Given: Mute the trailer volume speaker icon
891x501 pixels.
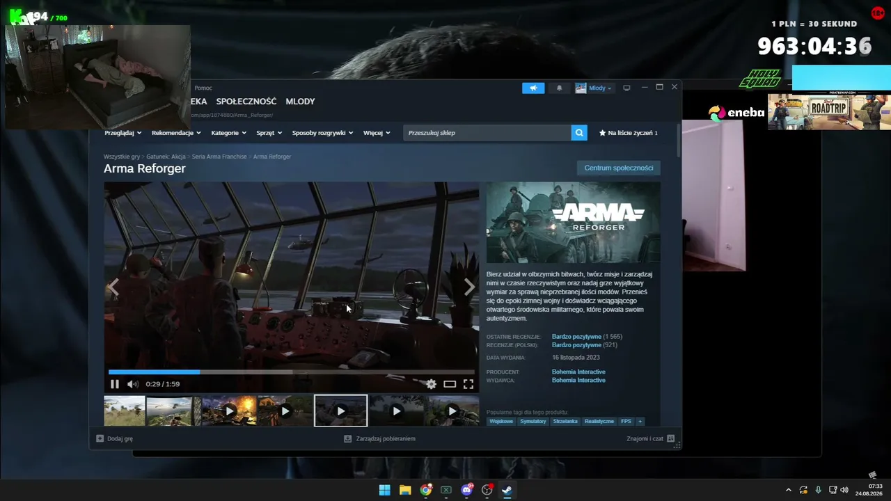Looking at the screenshot, I should pos(133,384).
